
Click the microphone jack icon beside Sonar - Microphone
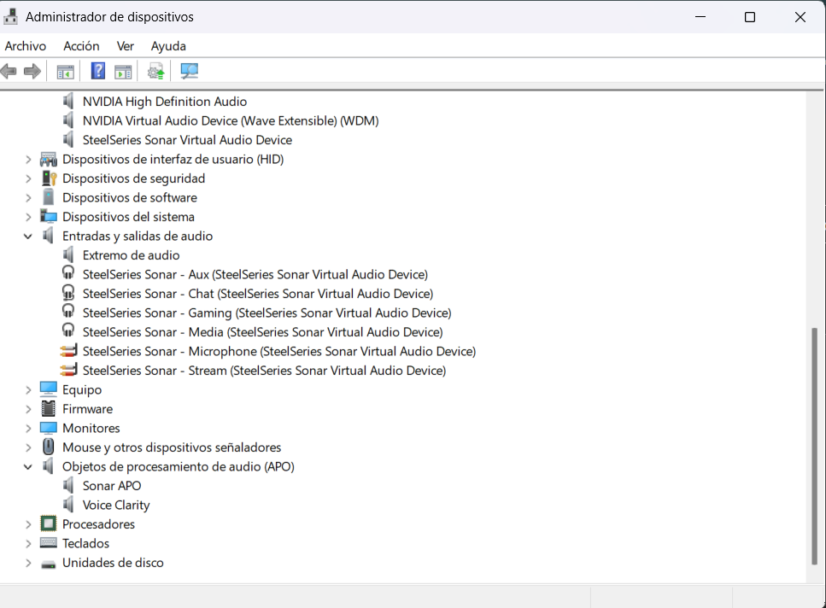(x=68, y=351)
